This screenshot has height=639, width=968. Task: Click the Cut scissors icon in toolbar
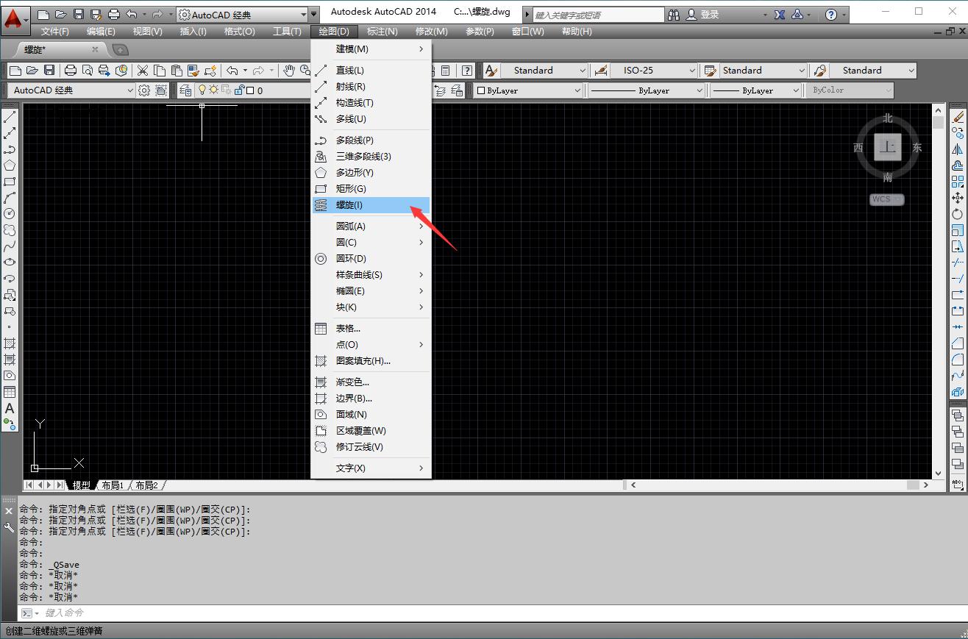click(x=143, y=71)
